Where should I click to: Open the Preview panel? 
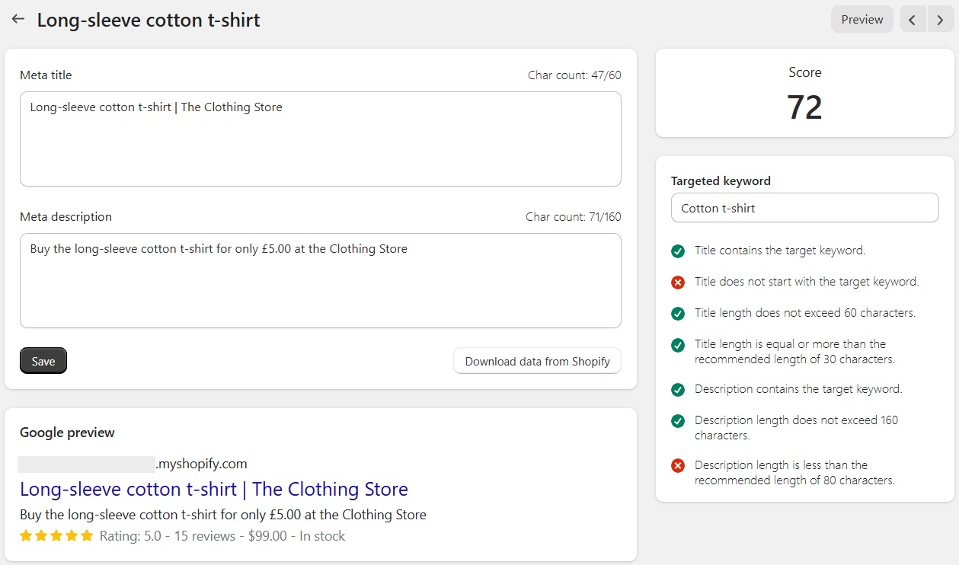[862, 19]
